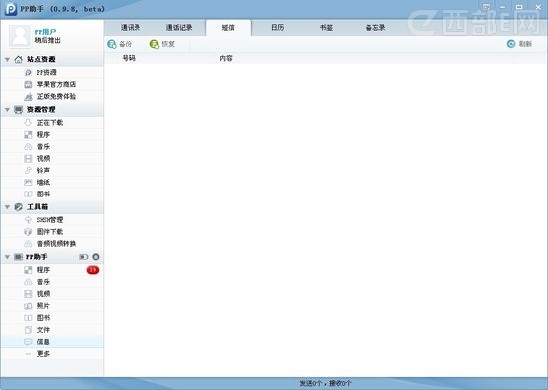Click the 恢复 restore button
The height and width of the screenshot is (390, 548).
(162, 44)
